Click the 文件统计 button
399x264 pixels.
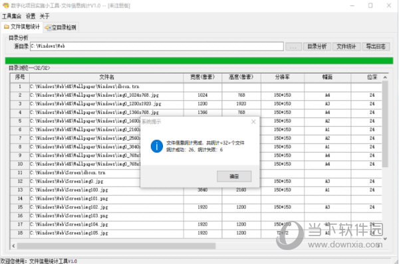346,46
